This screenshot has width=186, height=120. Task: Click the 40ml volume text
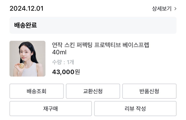tap(59, 53)
